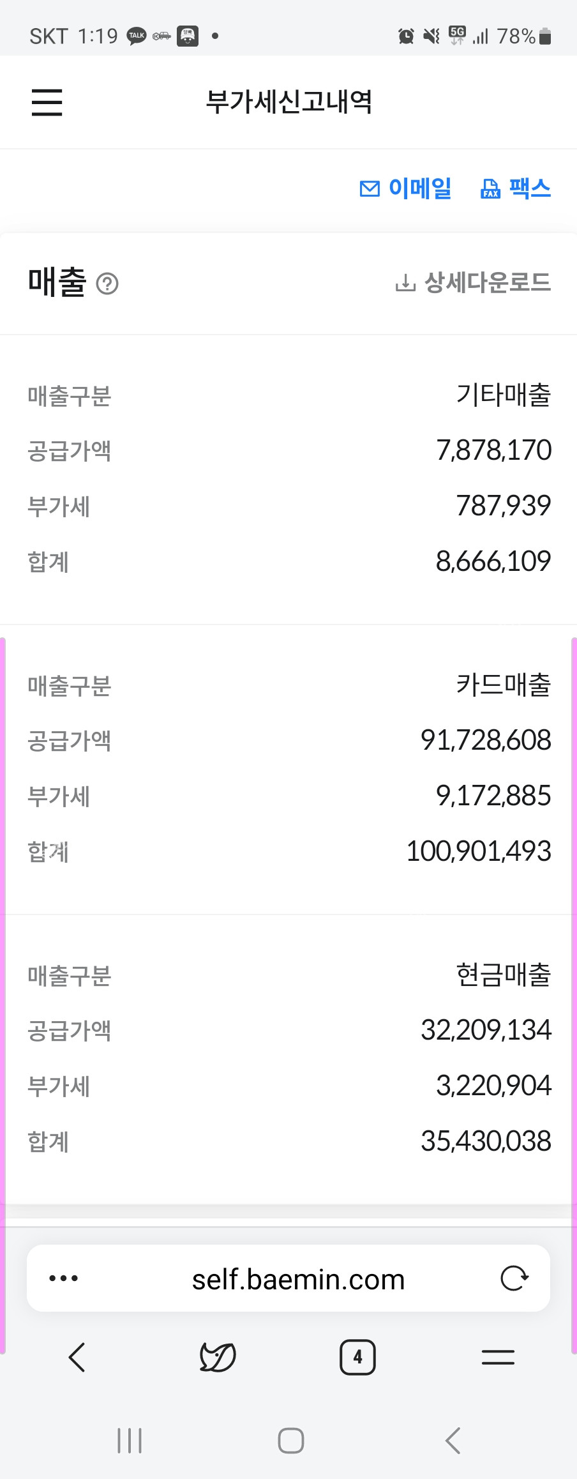Viewport: 577px width, 1479px height.
Task: Click the help icon beside 매출
Action: [107, 284]
